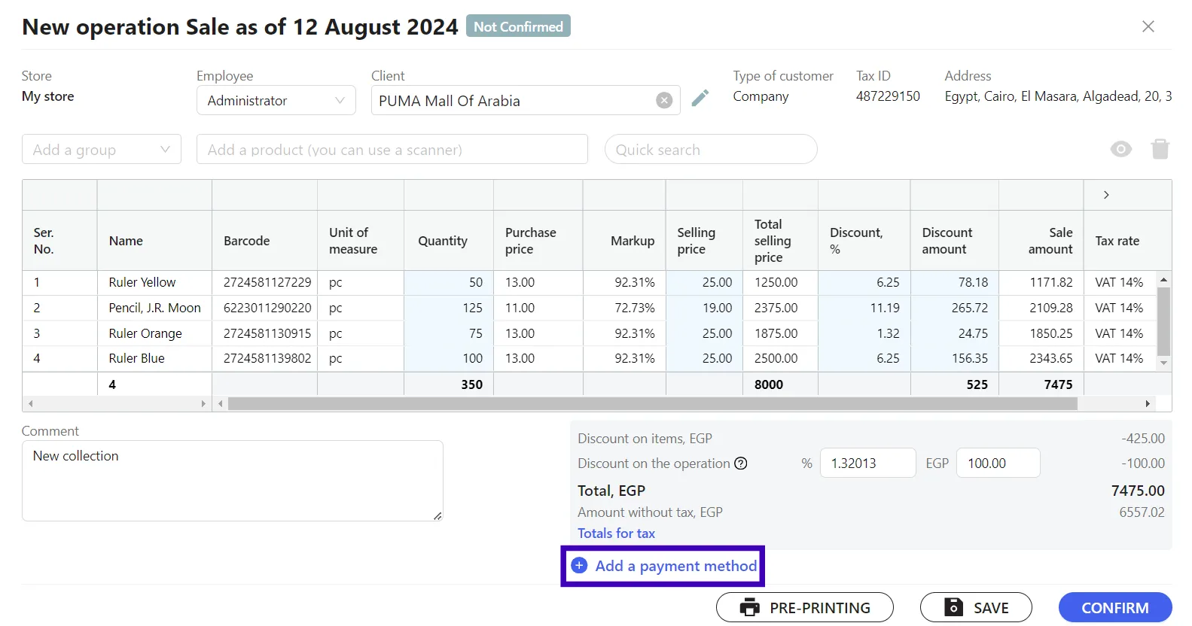Click the total sale amount 7475
The image size is (1192, 626).
pos(1058,384)
